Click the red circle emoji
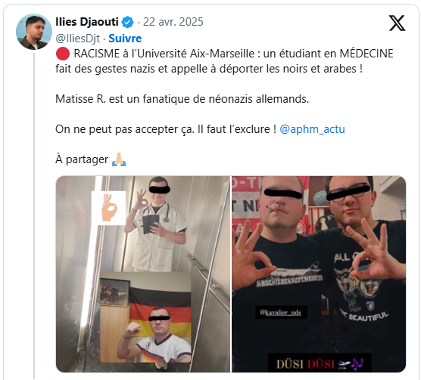 [x=63, y=54]
